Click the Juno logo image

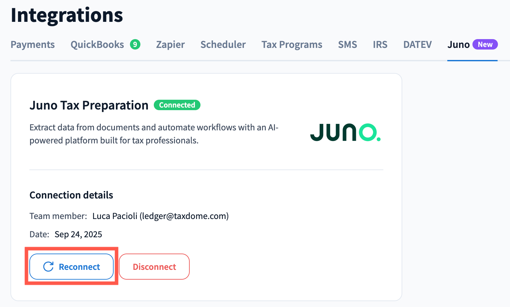point(345,132)
